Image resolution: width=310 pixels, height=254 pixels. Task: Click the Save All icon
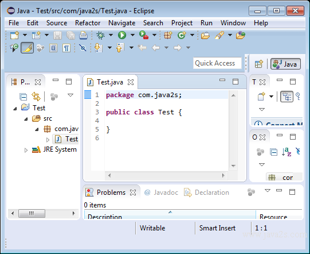(x=70, y=36)
